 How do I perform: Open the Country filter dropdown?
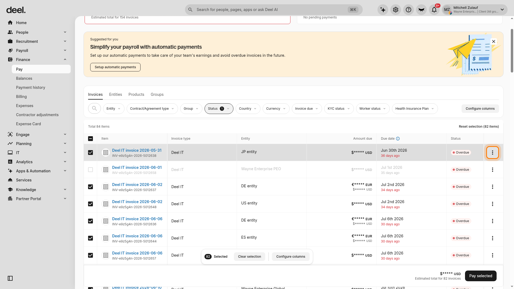248,109
